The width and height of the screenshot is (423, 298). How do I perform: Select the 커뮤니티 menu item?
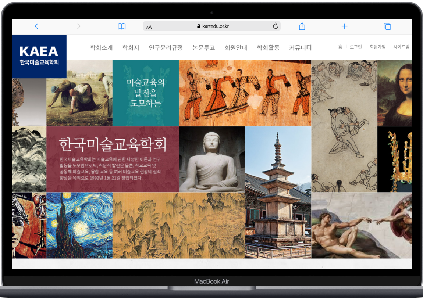pyautogui.click(x=300, y=48)
